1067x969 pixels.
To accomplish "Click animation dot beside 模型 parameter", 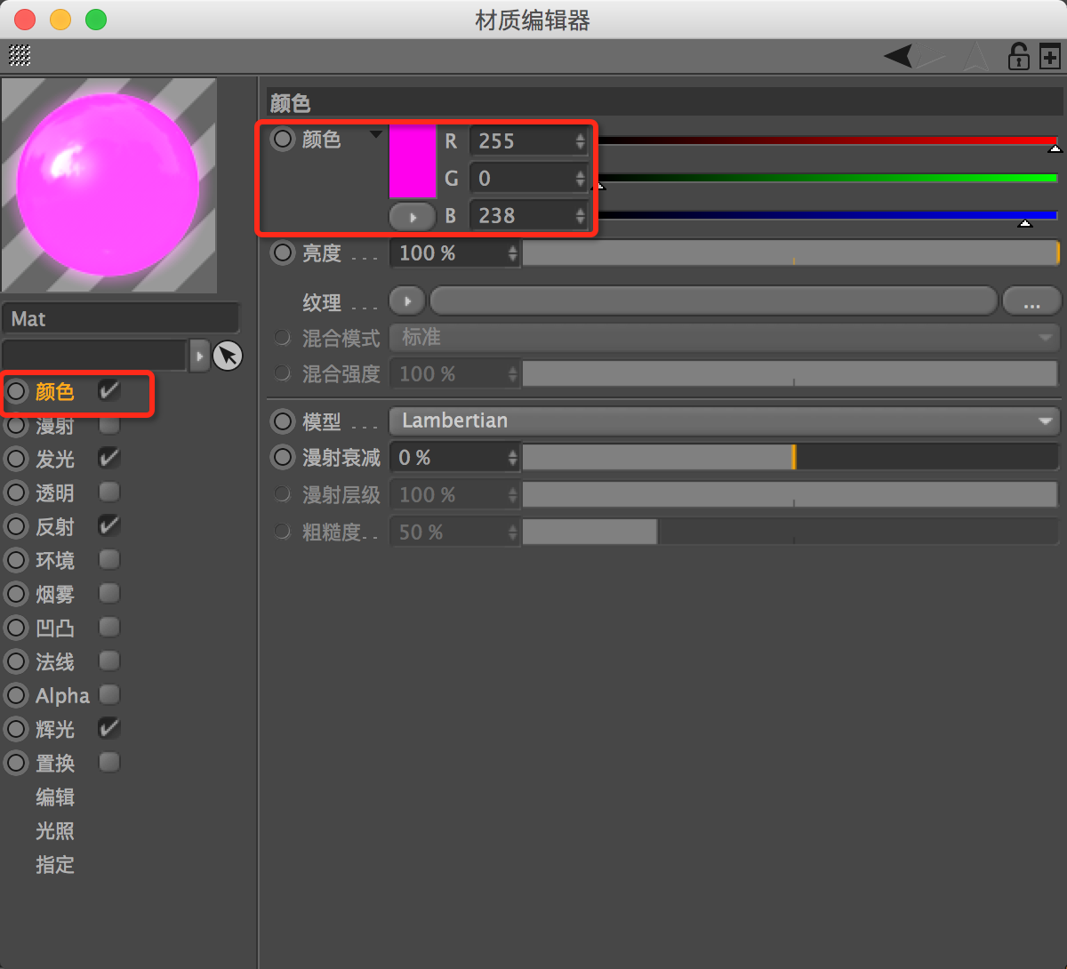I will 282,420.
